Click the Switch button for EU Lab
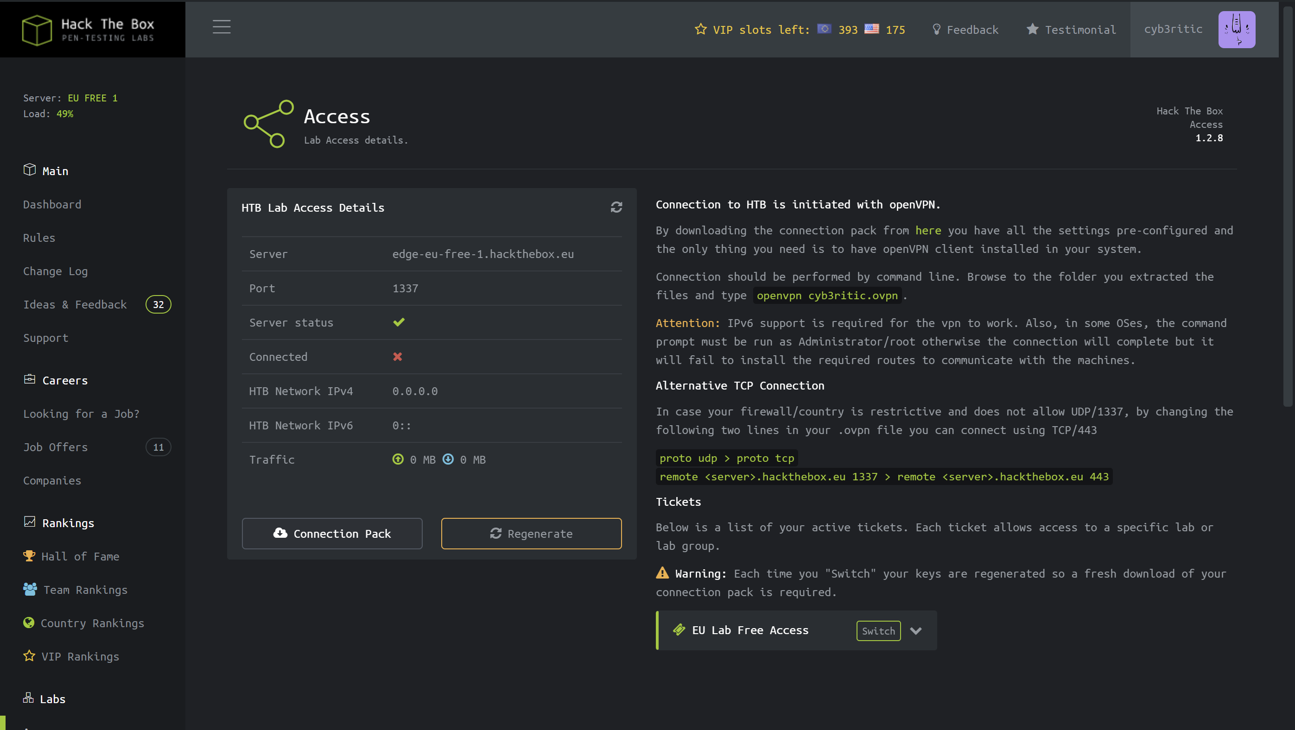The height and width of the screenshot is (730, 1295). tap(878, 631)
